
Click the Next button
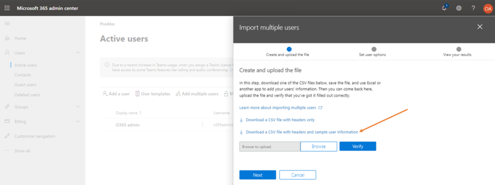(x=258, y=175)
